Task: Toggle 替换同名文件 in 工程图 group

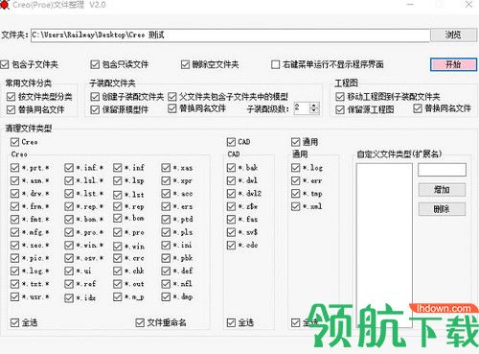Action: tap(418, 108)
